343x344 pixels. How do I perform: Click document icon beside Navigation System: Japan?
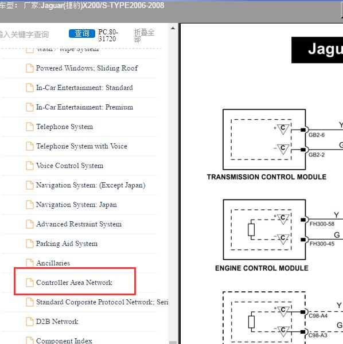click(x=30, y=205)
